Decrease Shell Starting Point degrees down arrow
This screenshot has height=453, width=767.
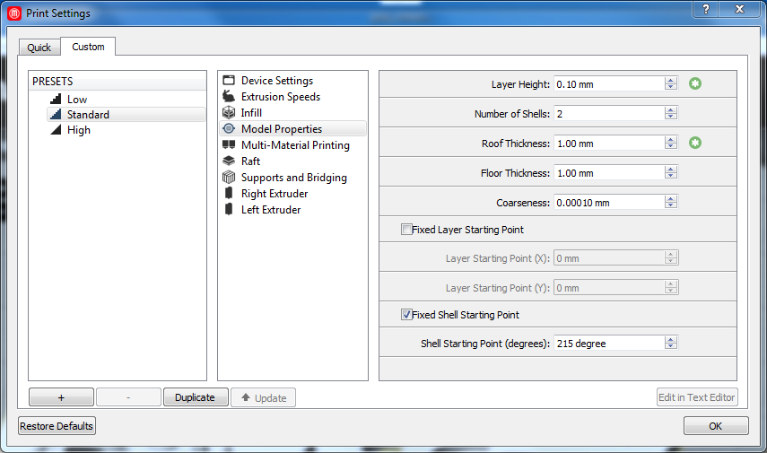pos(671,346)
